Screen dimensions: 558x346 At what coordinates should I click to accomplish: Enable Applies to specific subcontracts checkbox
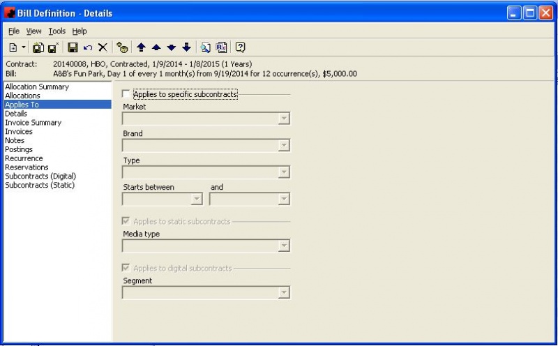(x=126, y=94)
